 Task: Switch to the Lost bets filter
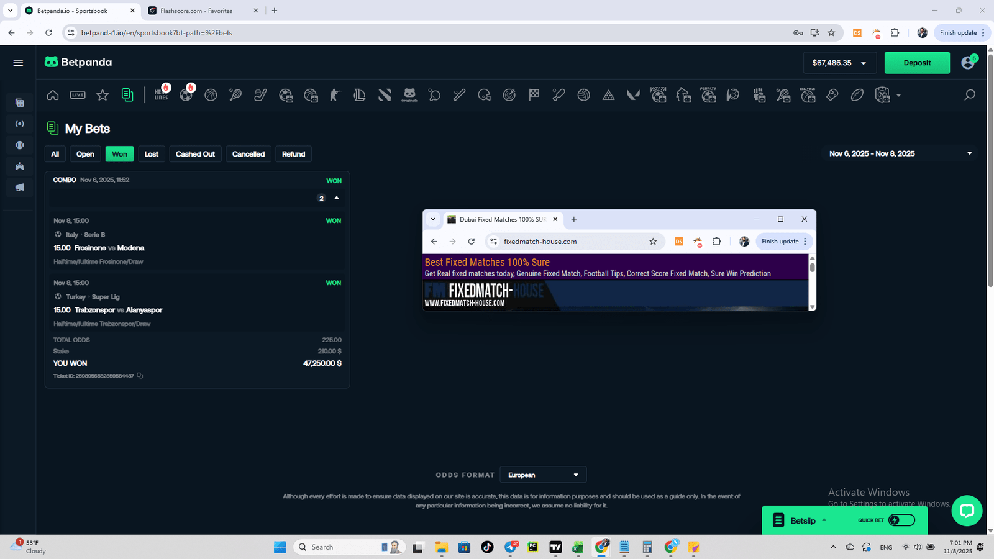[x=152, y=154]
